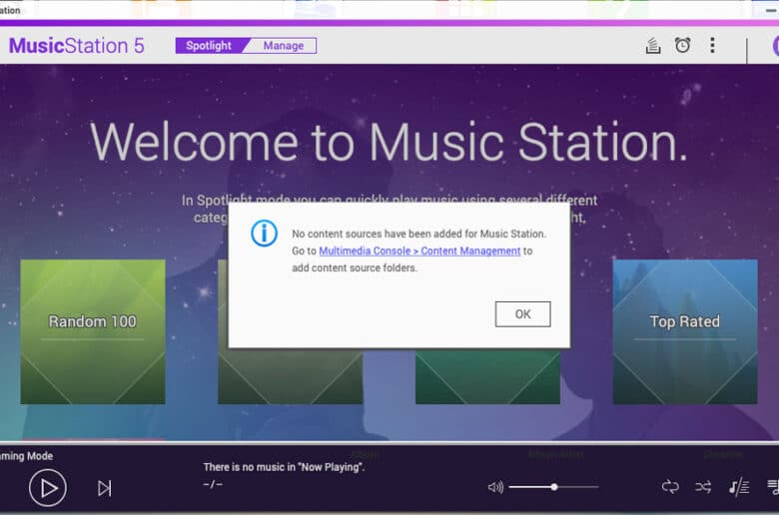Open the Top Rated tile

[685, 331]
